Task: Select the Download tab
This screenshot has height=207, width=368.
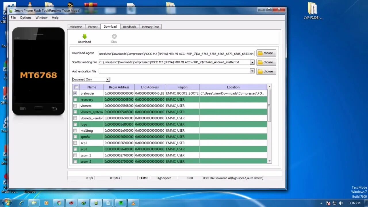Action: tap(110, 26)
